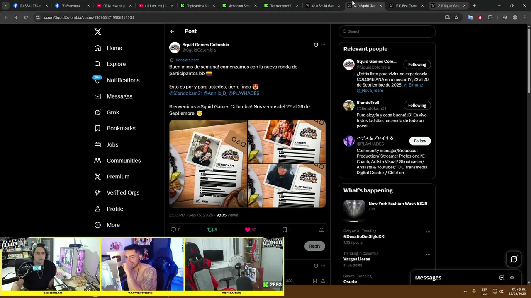Open the browser extensions icon
This screenshot has height=298, width=531.
(x=490, y=17)
